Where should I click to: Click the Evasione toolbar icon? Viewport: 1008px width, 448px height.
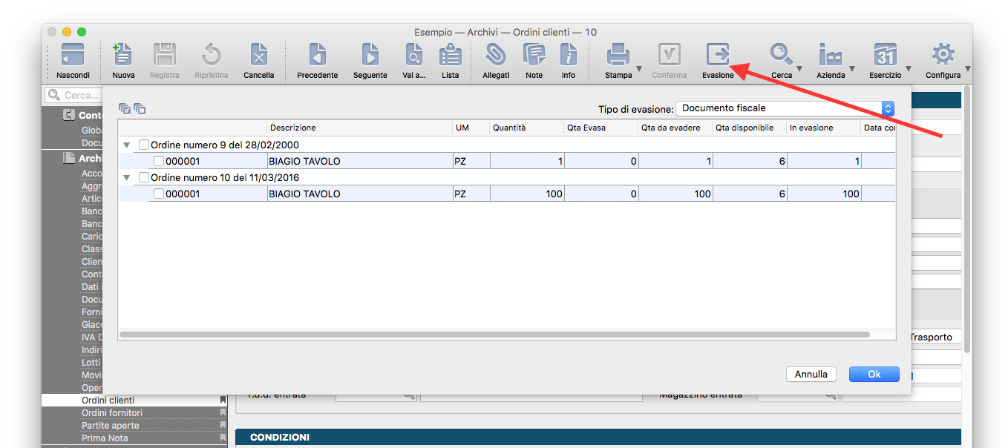(x=718, y=56)
